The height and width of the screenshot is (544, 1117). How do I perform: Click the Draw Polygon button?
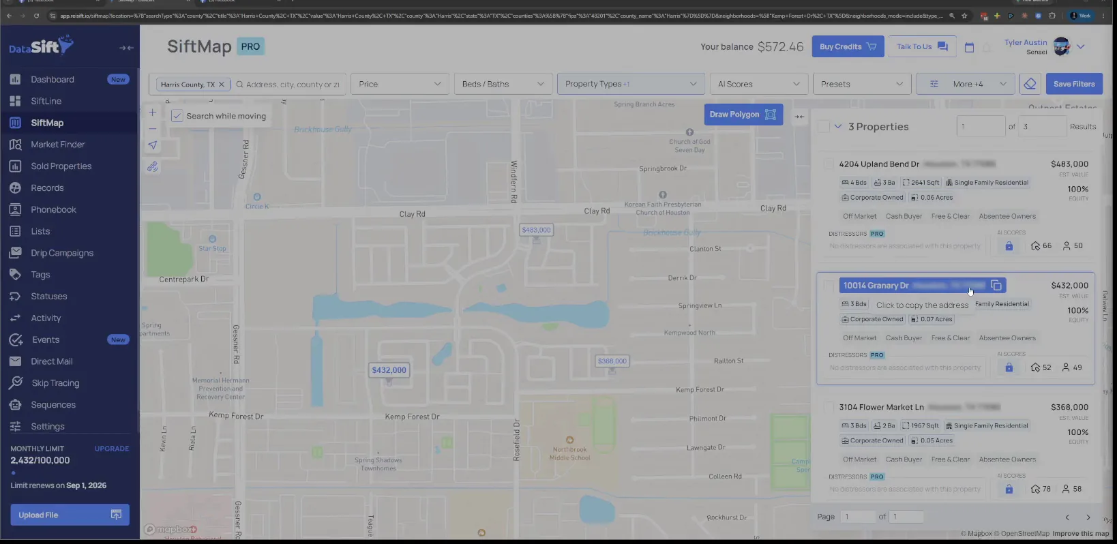pyautogui.click(x=743, y=115)
